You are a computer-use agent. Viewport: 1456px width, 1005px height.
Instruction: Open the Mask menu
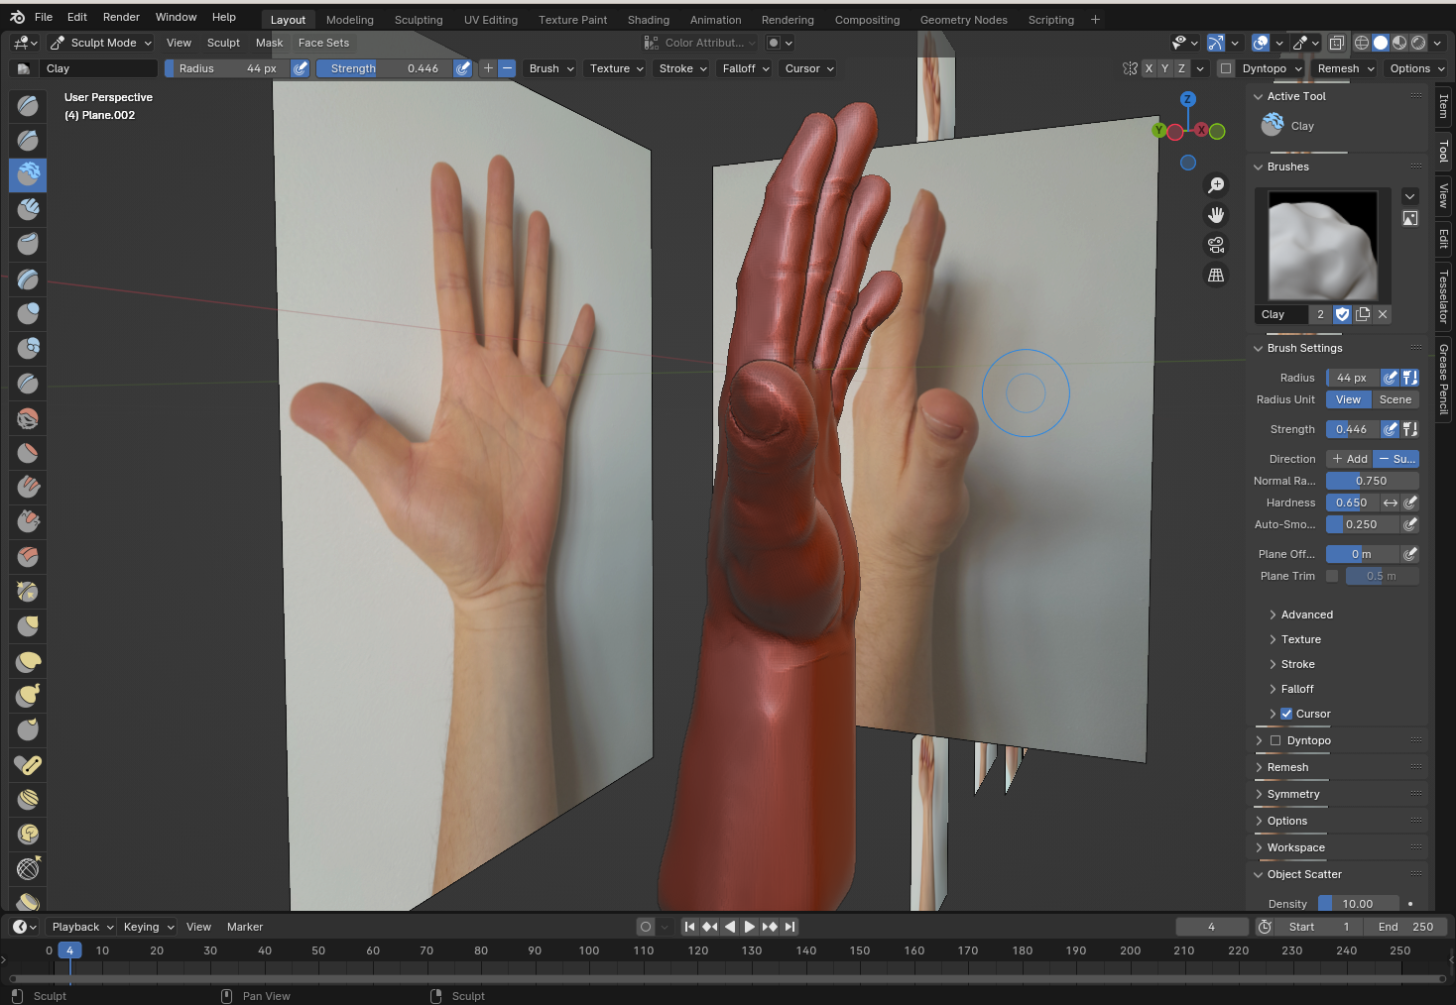(269, 43)
